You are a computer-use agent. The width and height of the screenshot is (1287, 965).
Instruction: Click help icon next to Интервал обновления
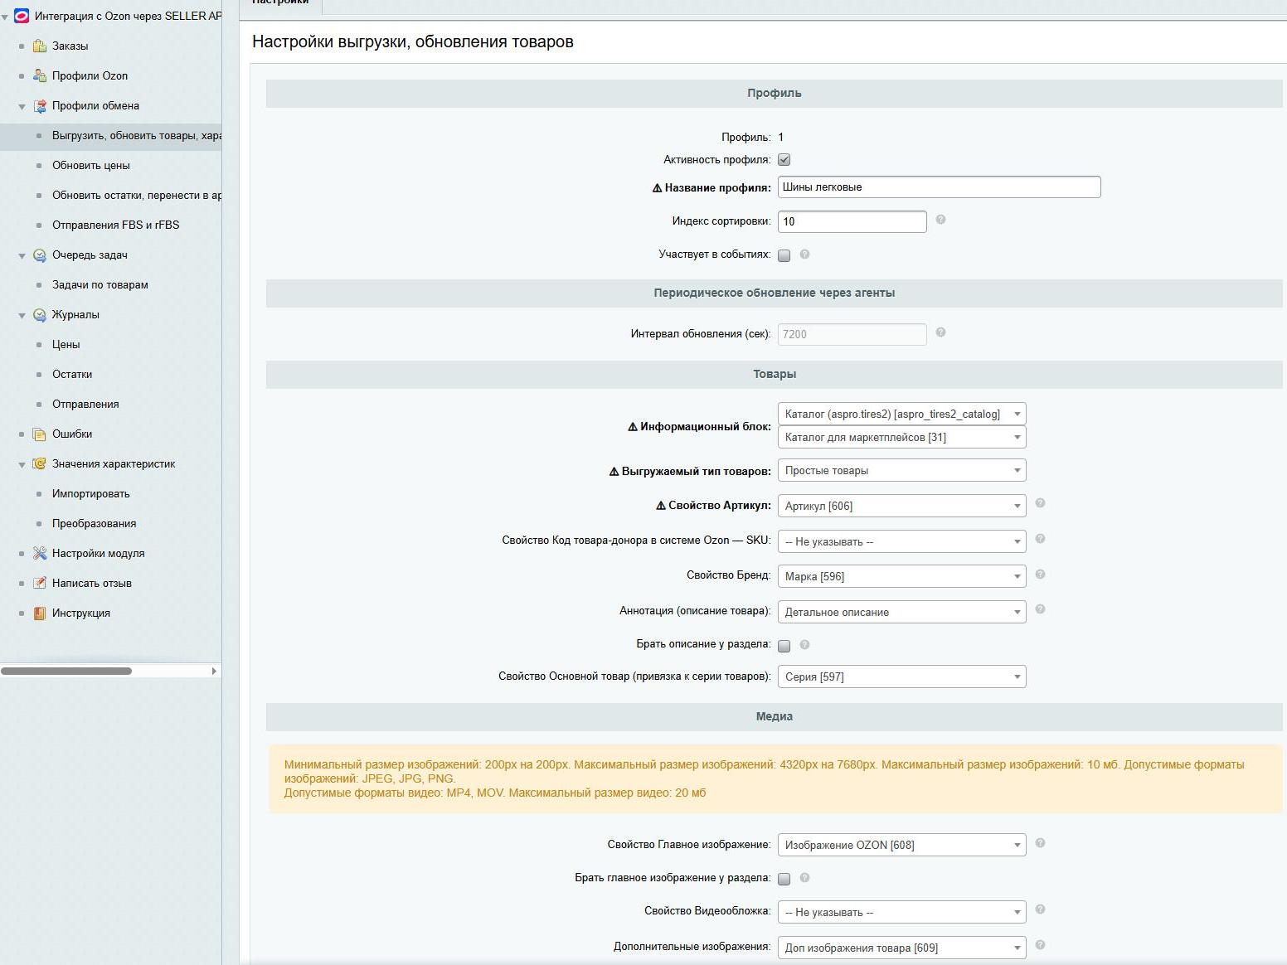(x=940, y=332)
